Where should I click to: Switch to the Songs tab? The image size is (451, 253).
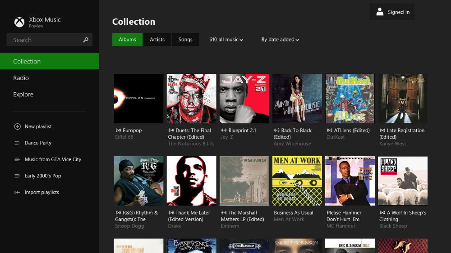(x=185, y=39)
